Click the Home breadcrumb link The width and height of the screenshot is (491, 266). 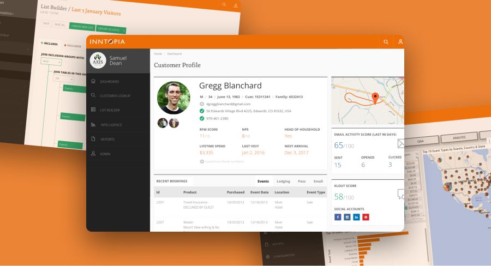158,54
